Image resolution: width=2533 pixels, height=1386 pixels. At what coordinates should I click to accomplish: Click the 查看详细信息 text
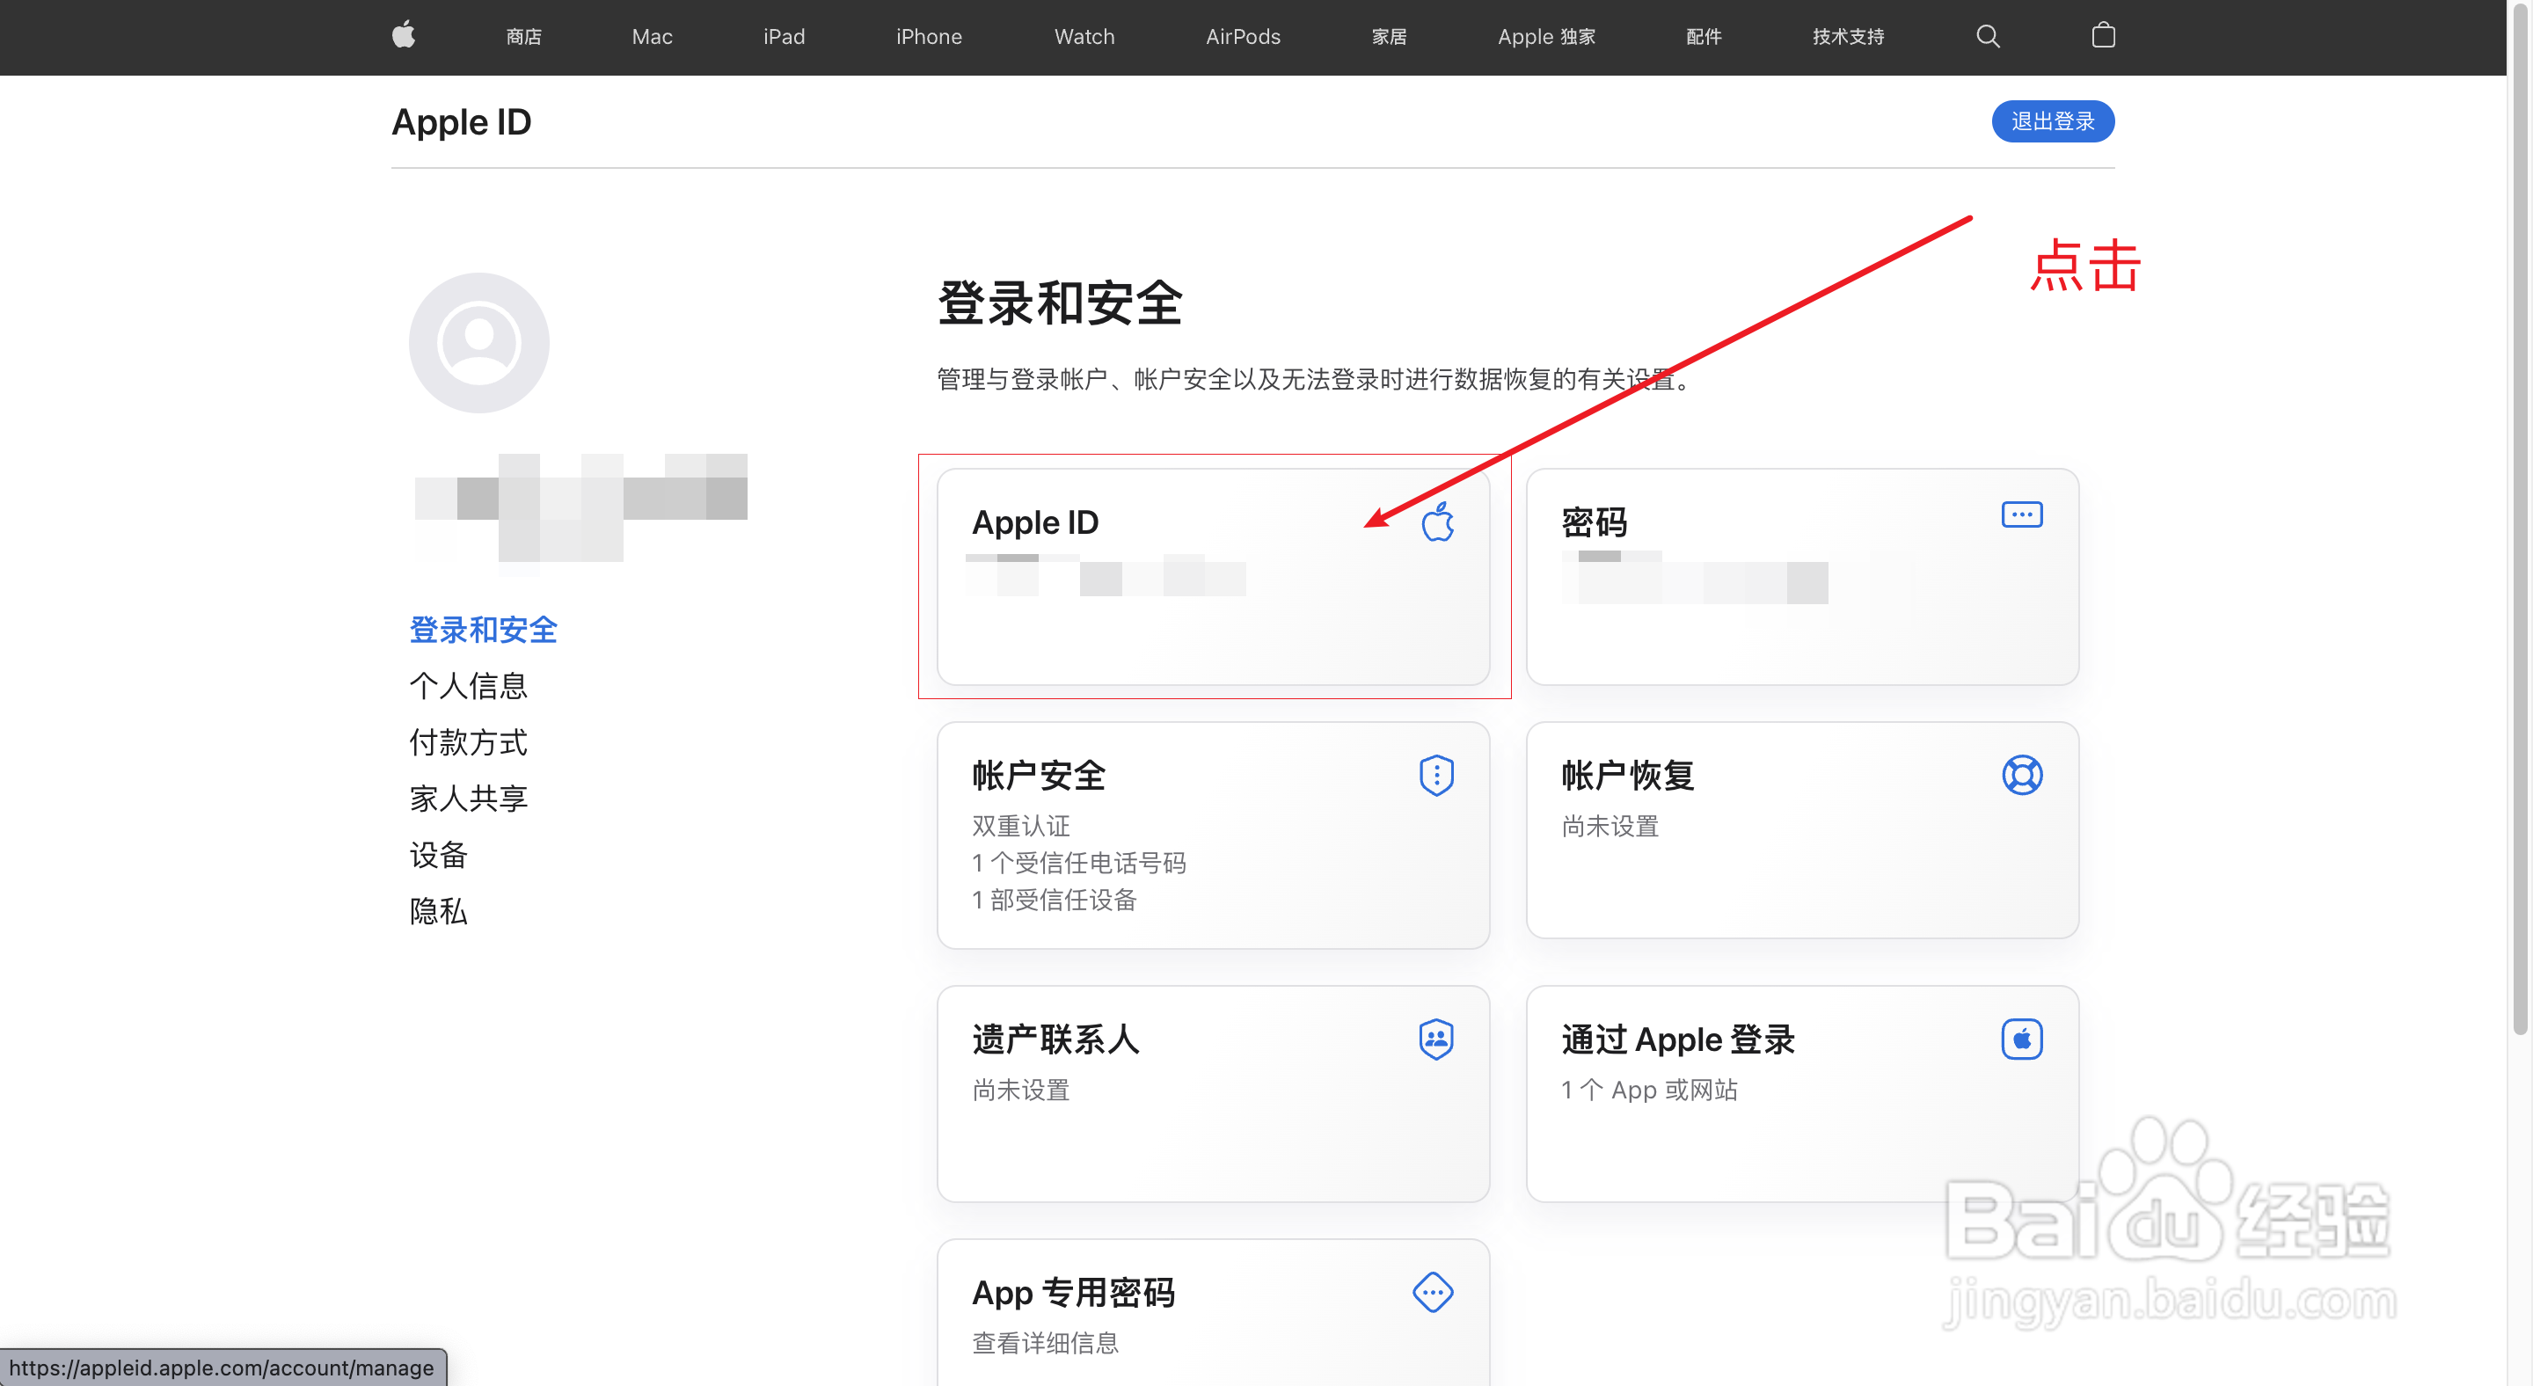[1045, 1343]
